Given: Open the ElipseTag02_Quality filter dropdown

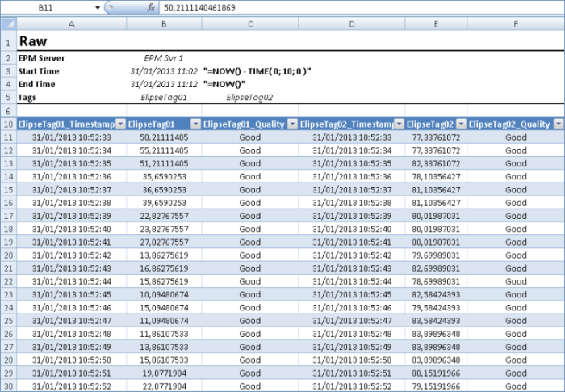Looking at the screenshot, I should tap(559, 124).
